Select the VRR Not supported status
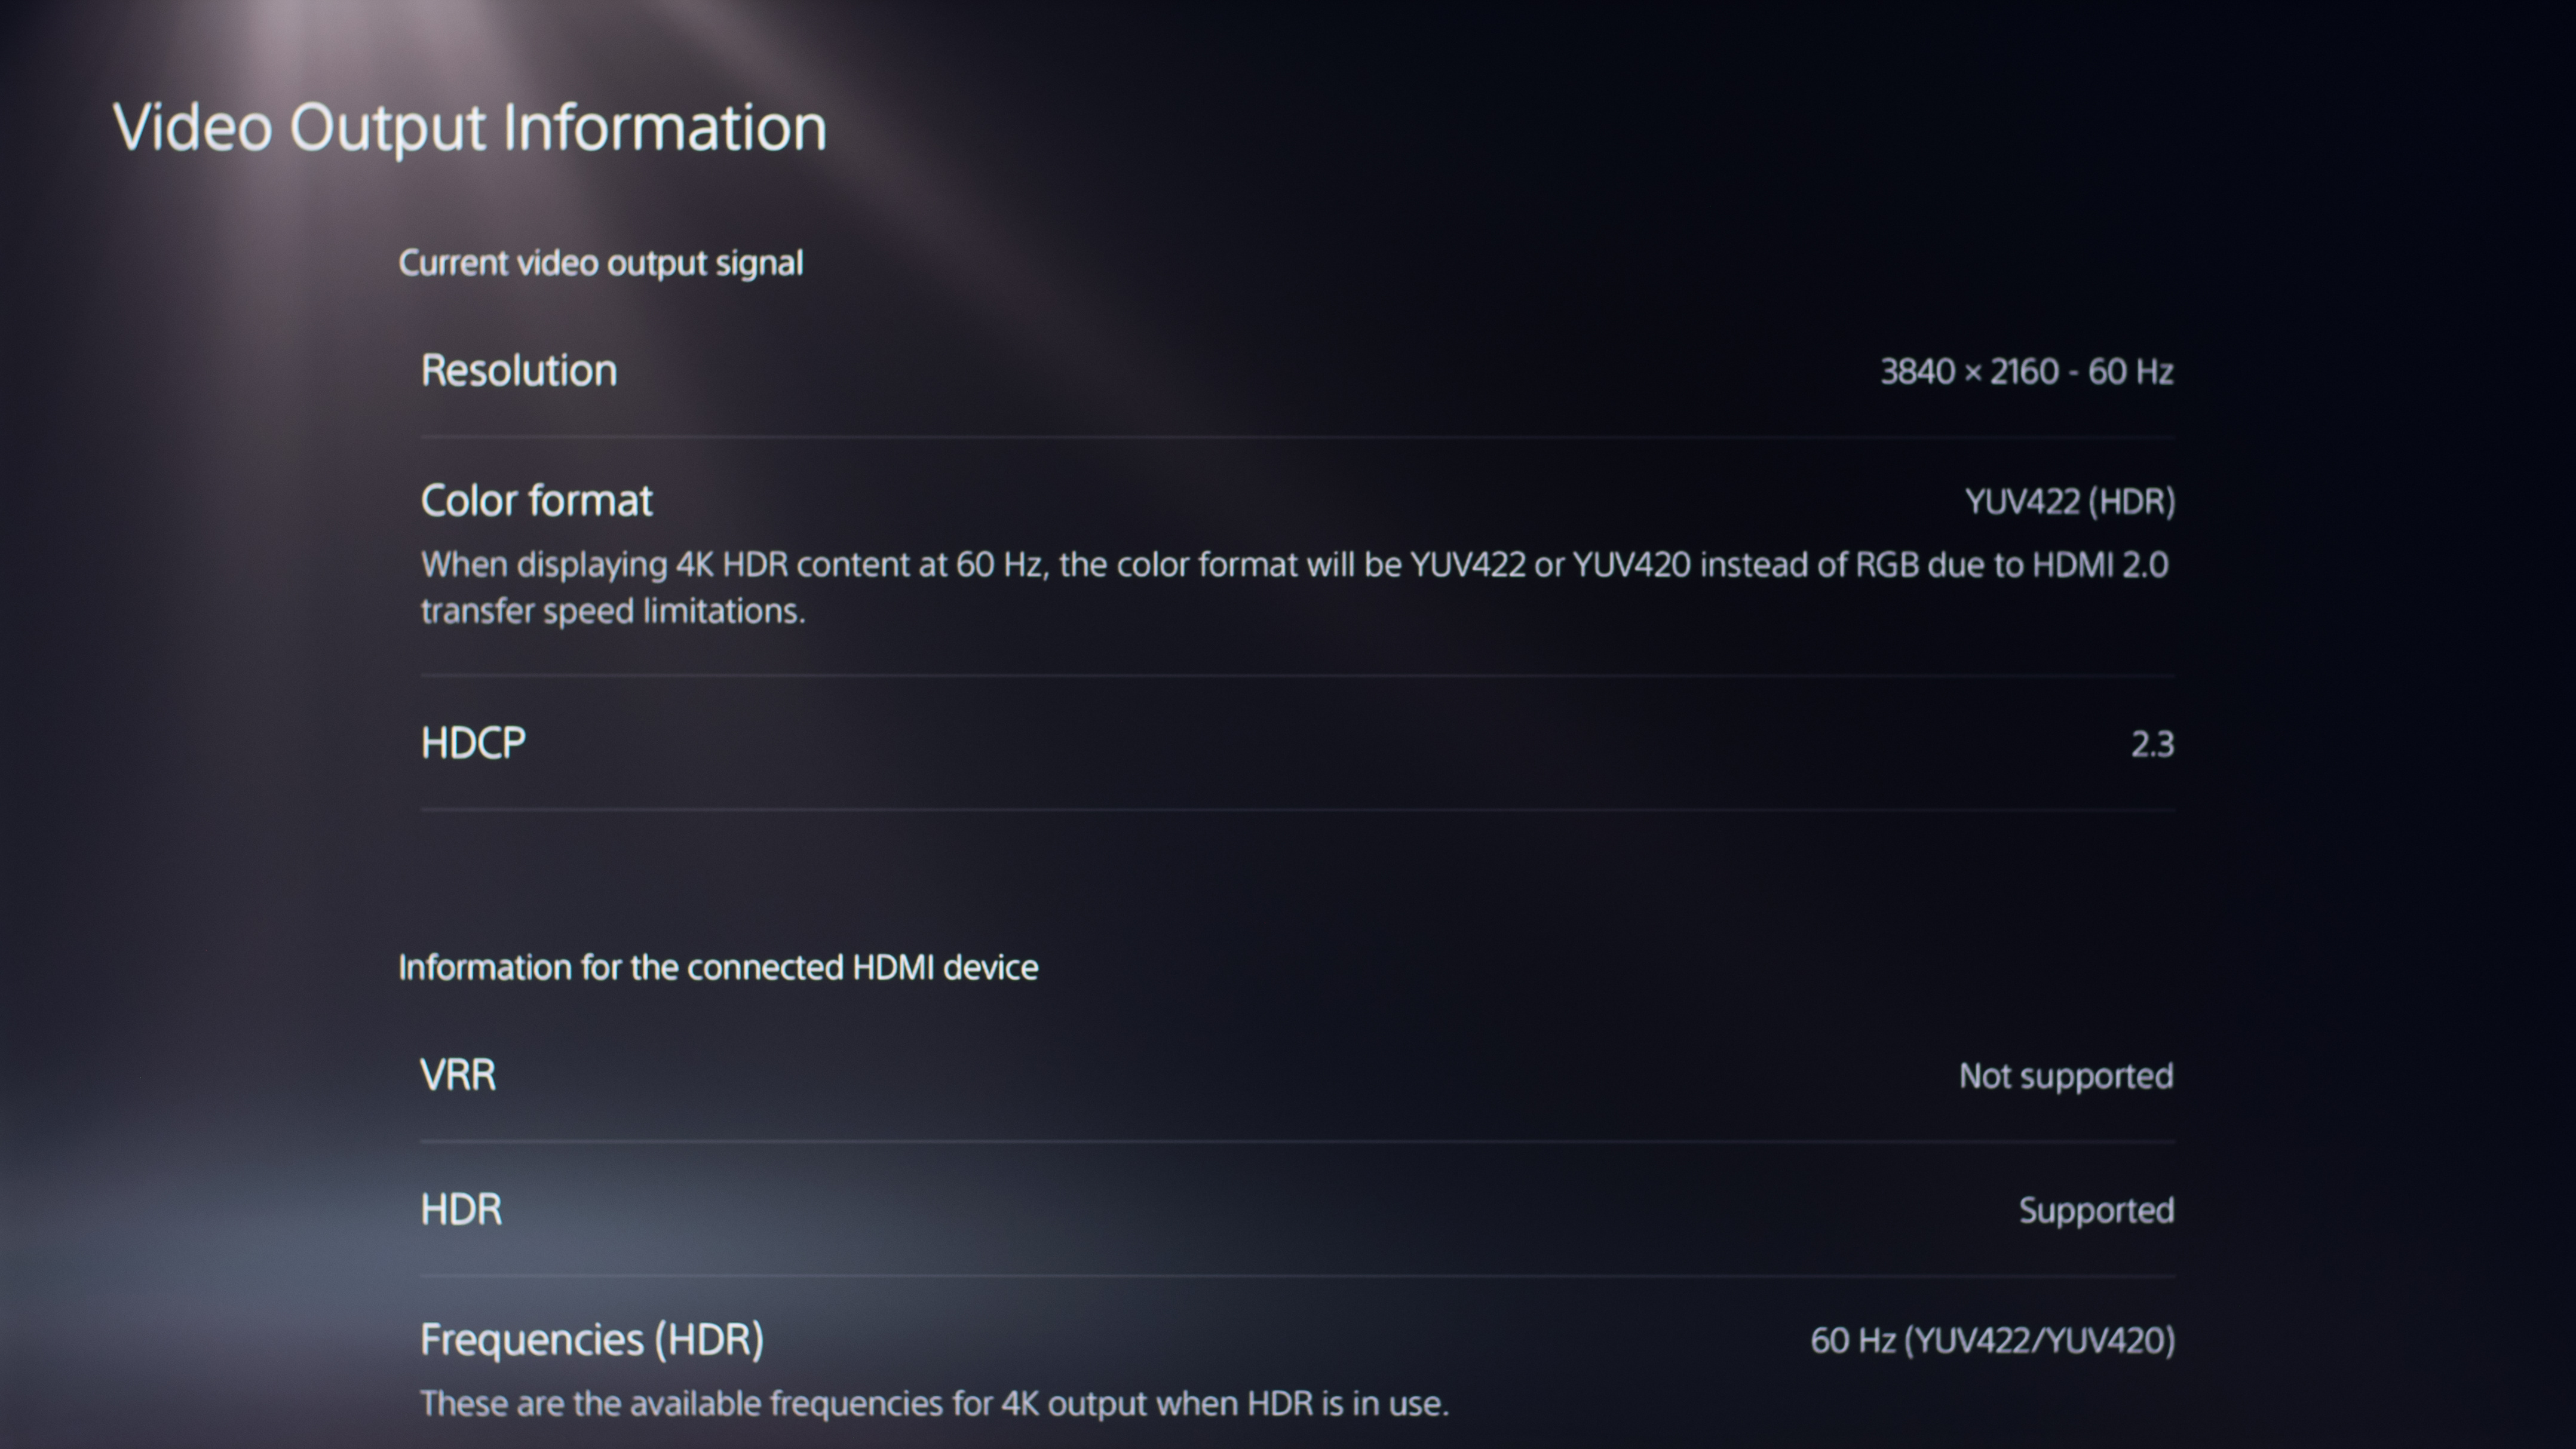This screenshot has height=1449, width=2576. 2065,1076
